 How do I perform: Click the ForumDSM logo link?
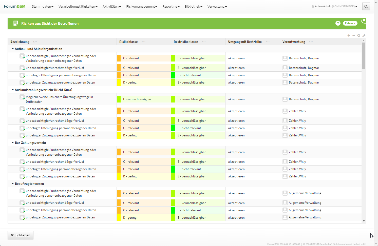pos(15,6)
